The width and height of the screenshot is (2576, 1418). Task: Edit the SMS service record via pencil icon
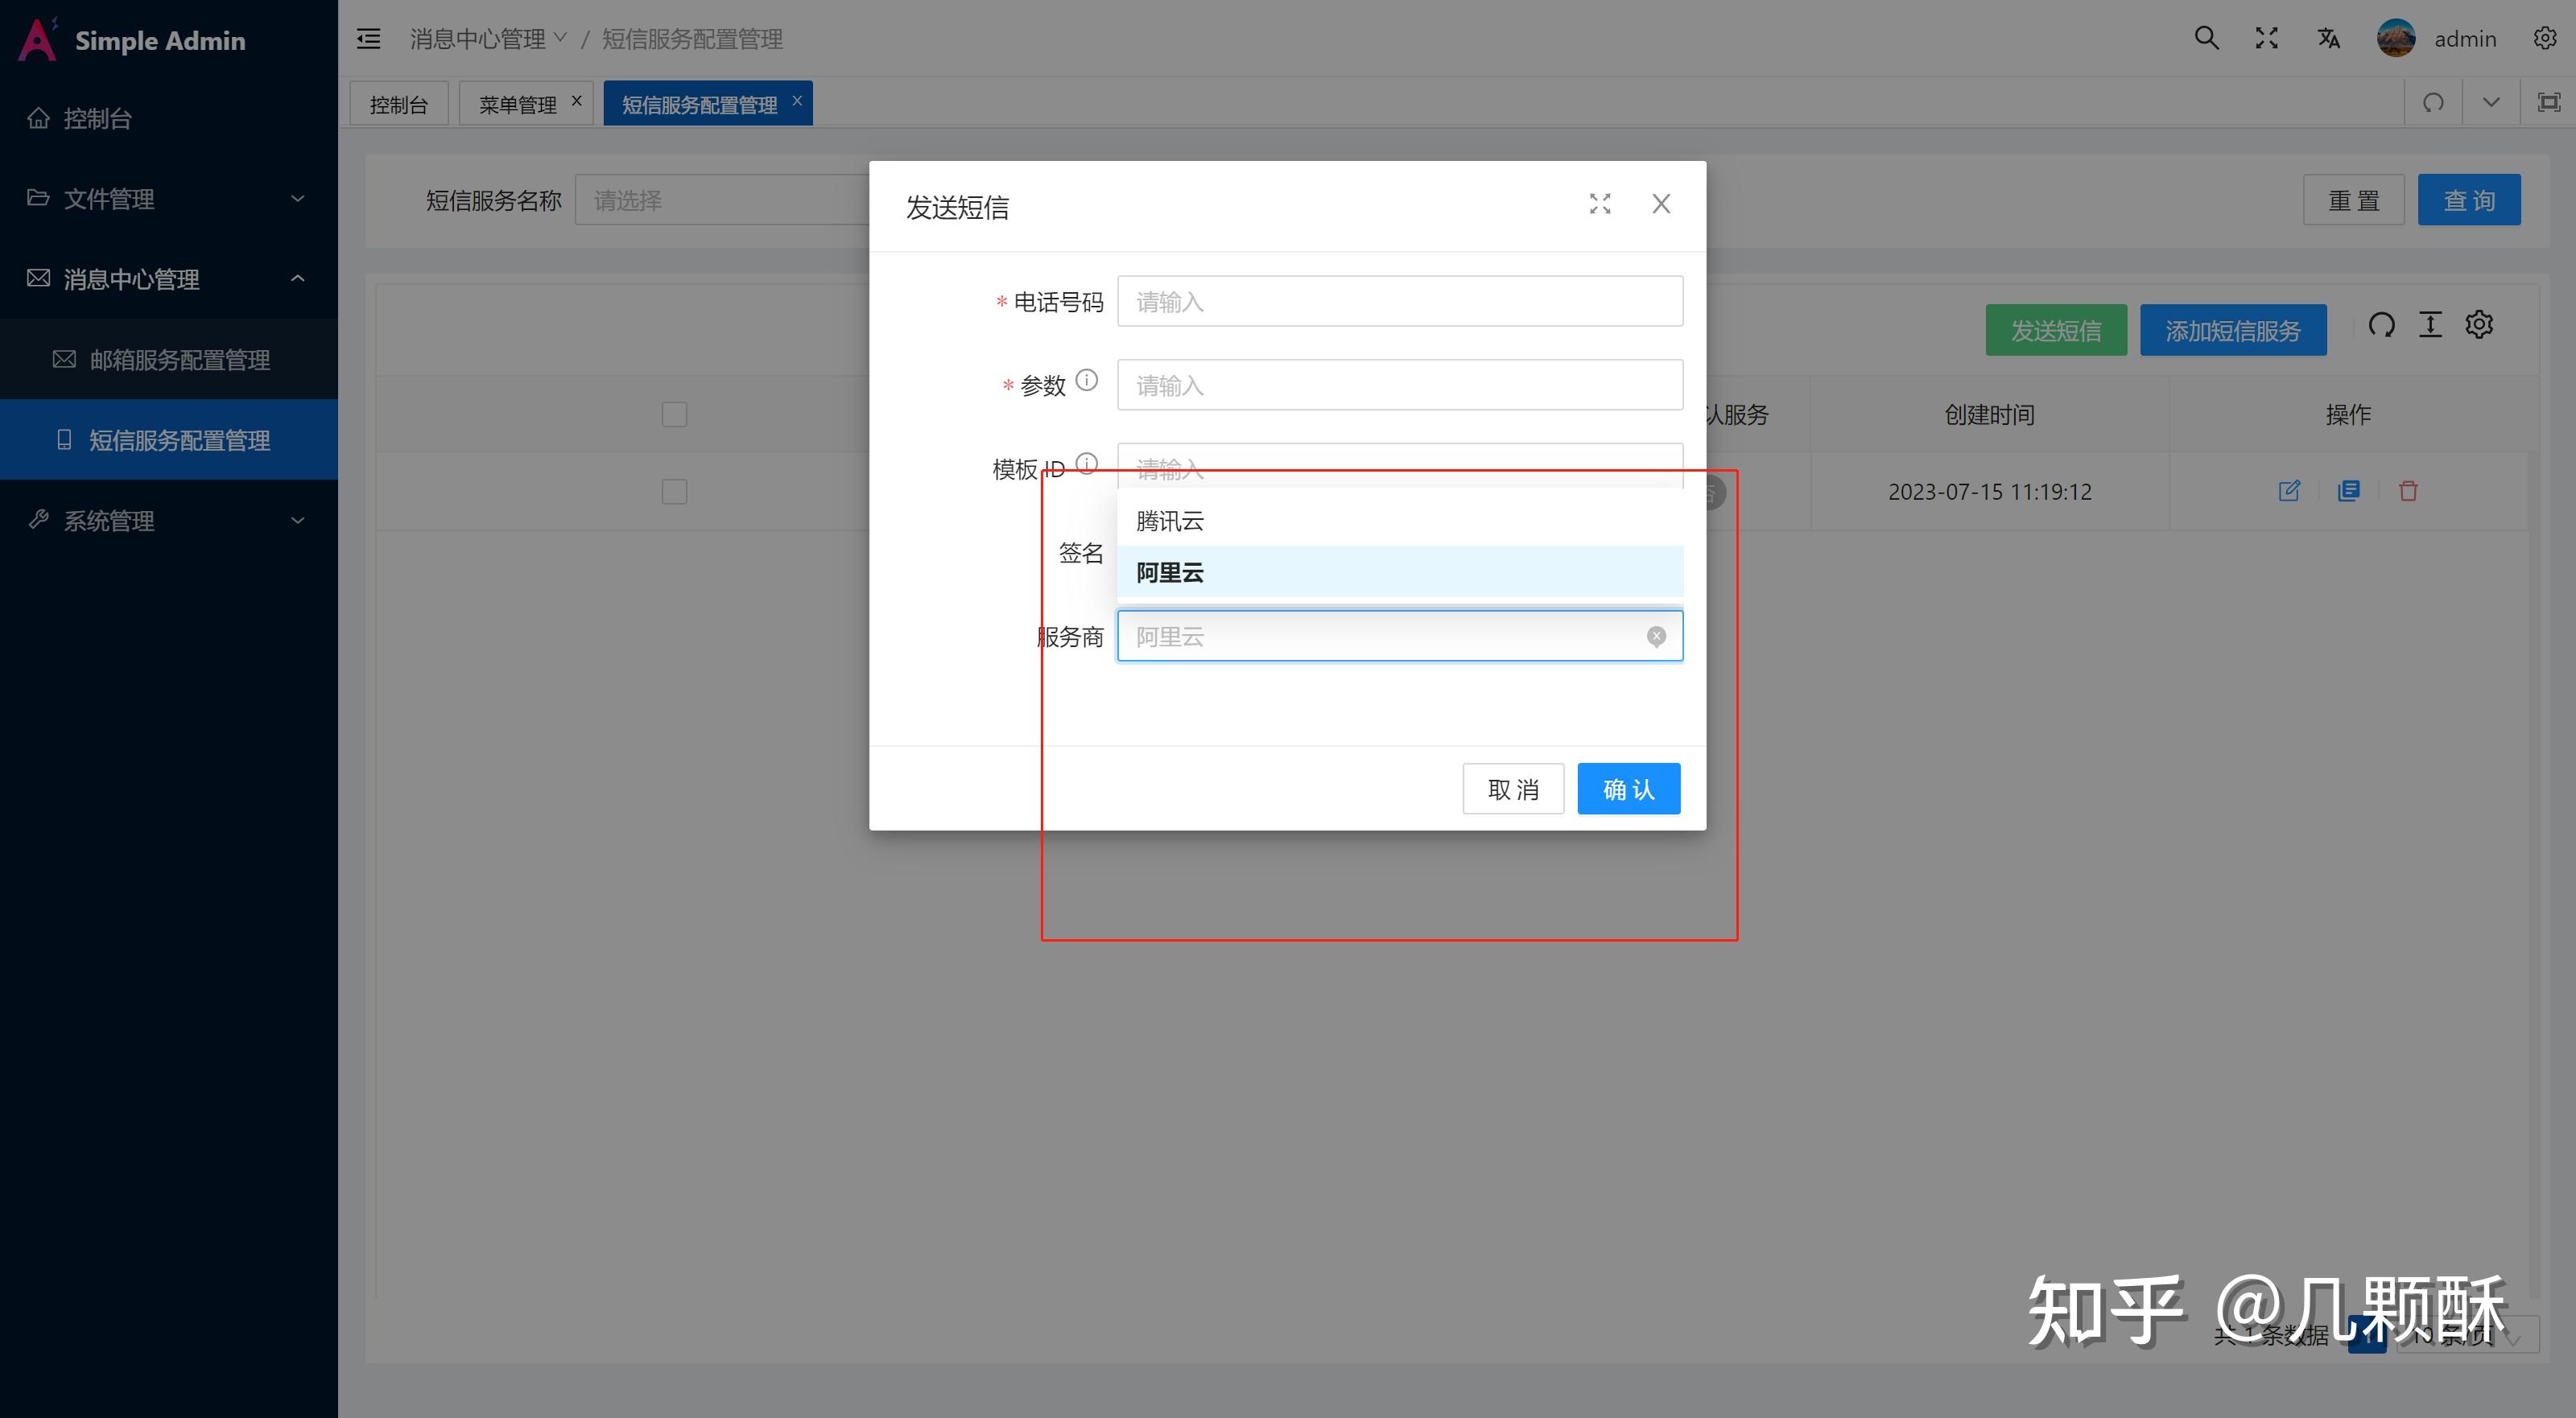(x=2290, y=490)
